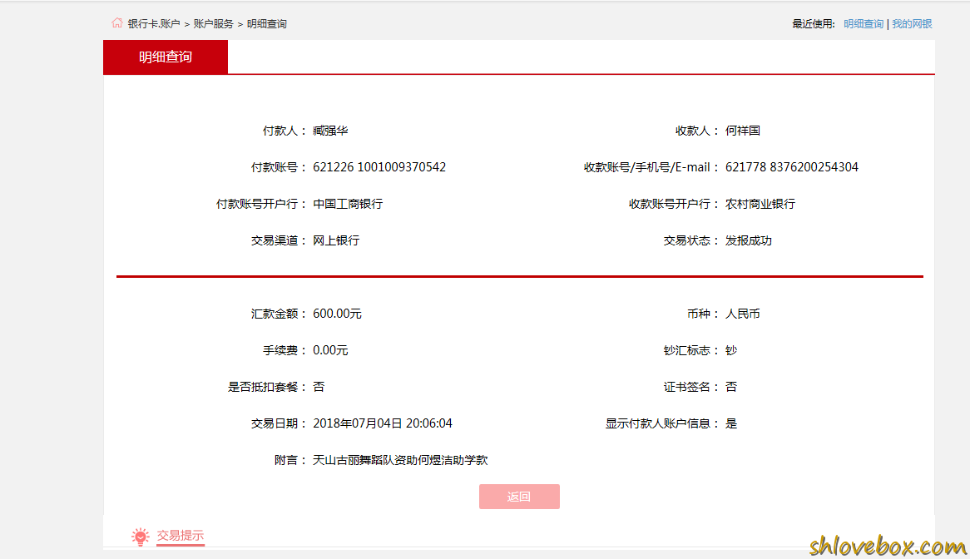Click transaction status 发报成功
This screenshot has width=970, height=559.
pyautogui.click(x=748, y=240)
